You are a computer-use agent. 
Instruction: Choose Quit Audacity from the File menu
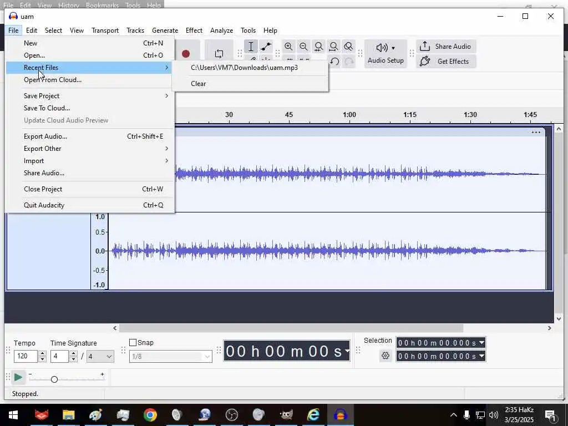90,205
